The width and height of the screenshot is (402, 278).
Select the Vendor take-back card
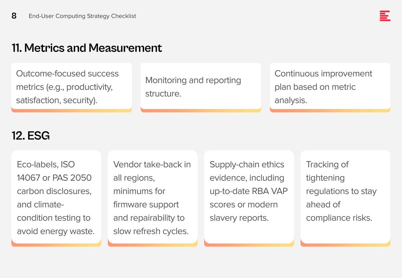click(153, 197)
